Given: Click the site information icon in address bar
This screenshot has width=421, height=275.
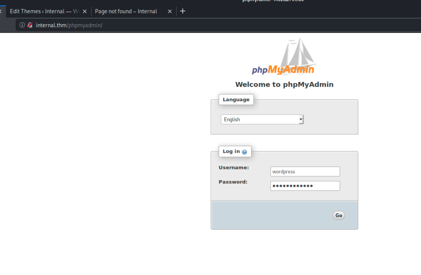Looking at the screenshot, I should (22, 25).
